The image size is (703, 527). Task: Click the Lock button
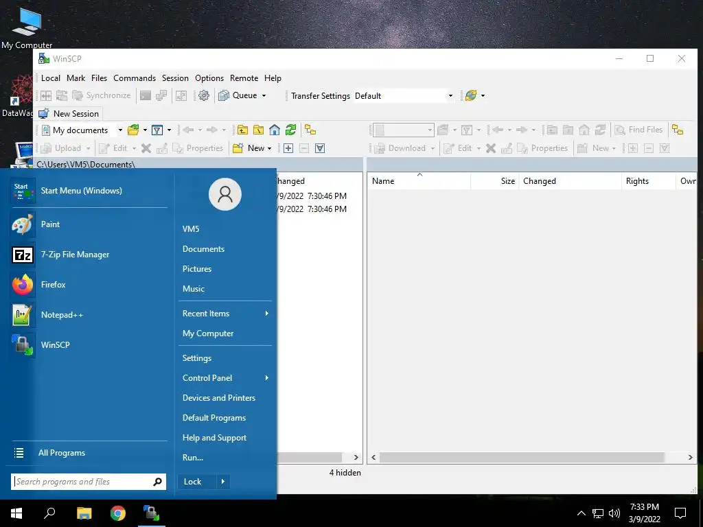pos(197,482)
